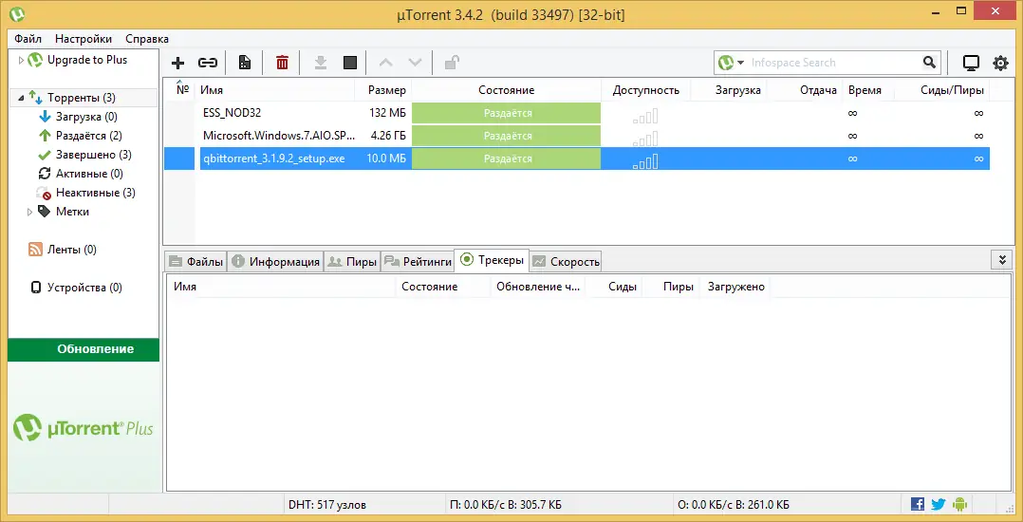Switch to the Скорость tab
Viewport: 1023px width, 522px height.
(x=565, y=262)
